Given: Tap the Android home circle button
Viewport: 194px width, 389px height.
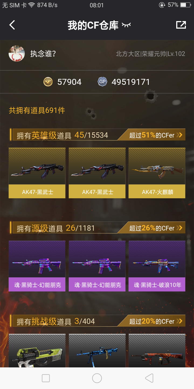Looking at the screenshot, I should [x=97, y=378].
